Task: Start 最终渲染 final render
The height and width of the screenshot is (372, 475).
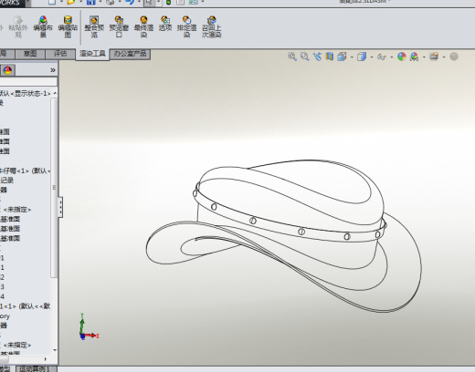Action: click(143, 26)
